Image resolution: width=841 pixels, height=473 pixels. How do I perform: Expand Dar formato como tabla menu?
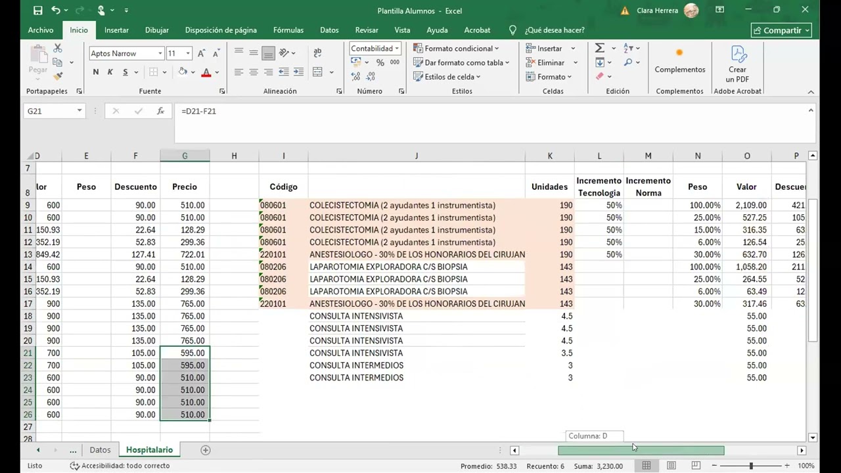pyautogui.click(x=462, y=62)
